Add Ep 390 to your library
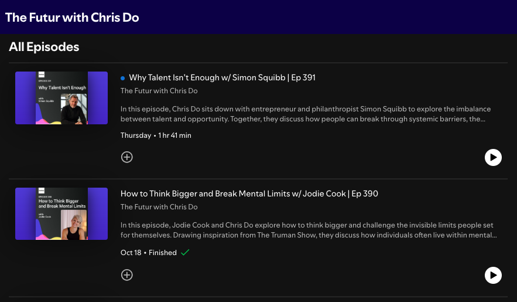517x302 pixels. pyautogui.click(x=127, y=275)
